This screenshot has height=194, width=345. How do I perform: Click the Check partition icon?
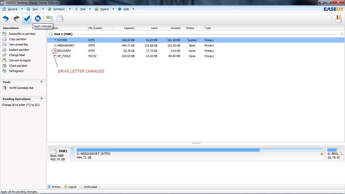click(4, 65)
